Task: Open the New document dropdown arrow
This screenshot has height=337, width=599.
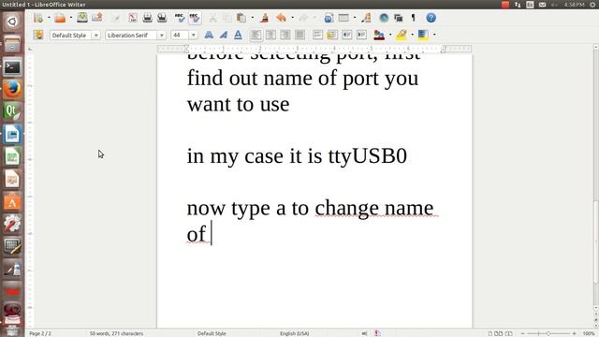Action: [x=49, y=18]
